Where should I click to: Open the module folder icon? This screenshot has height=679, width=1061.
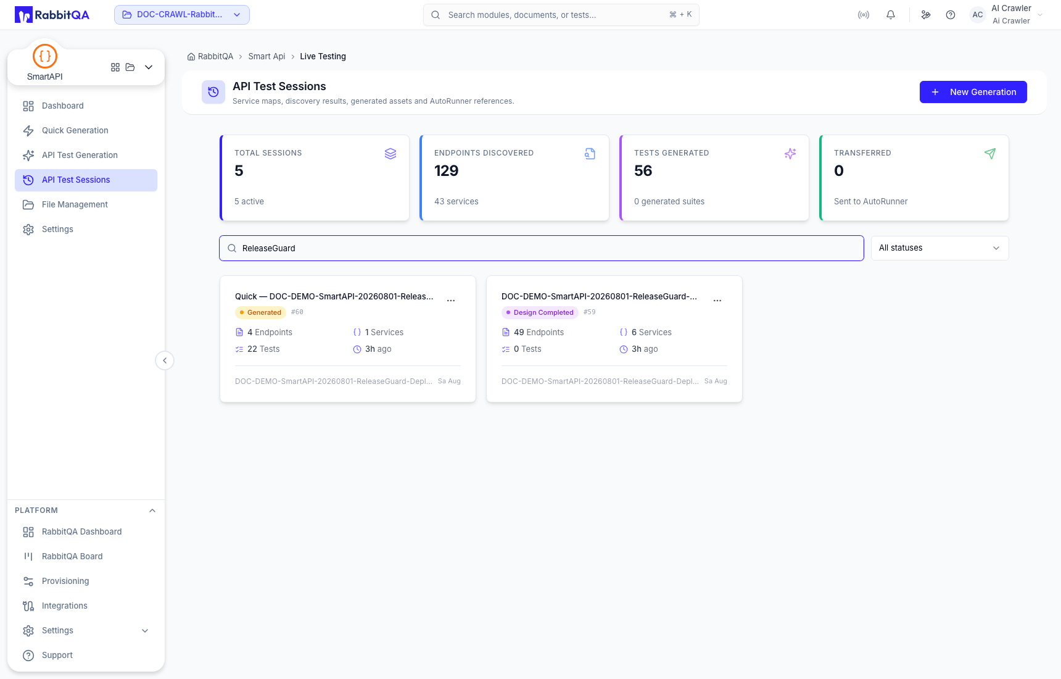pos(130,67)
